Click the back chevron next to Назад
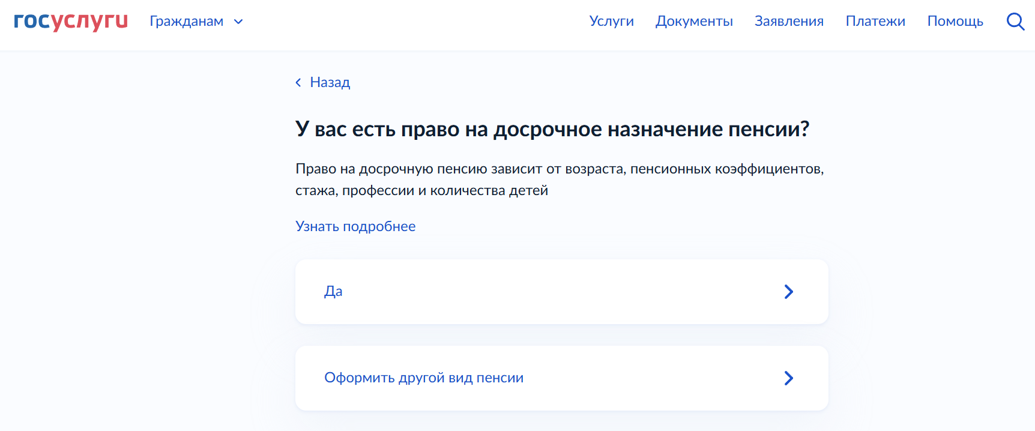Screen dimensions: 1035x431 [x=298, y=82]
